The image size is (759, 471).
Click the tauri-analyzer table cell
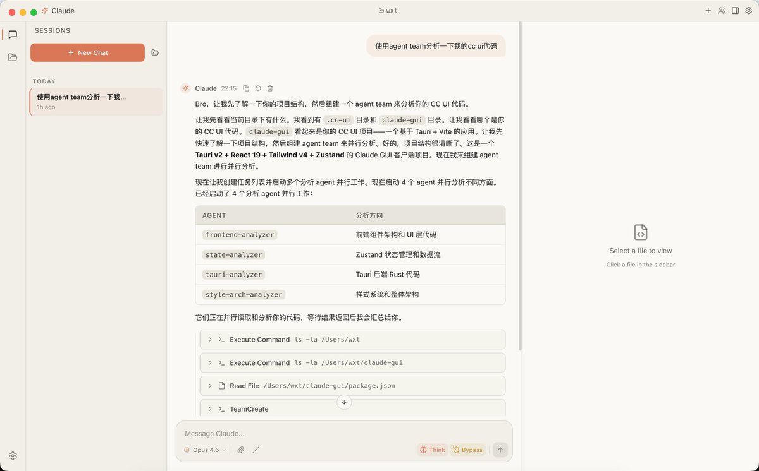pos(233,275)
